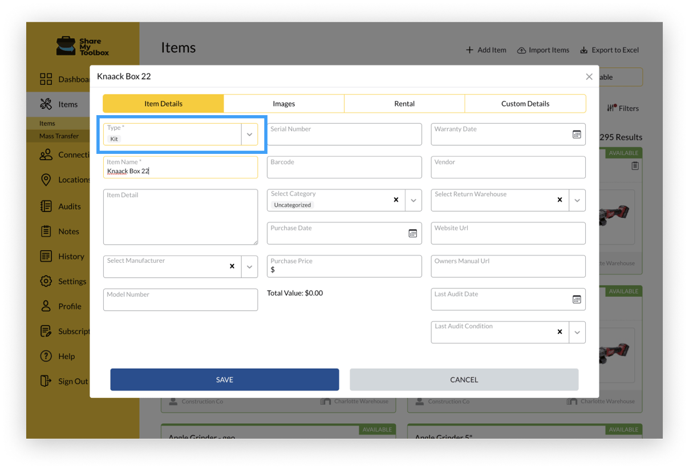Close the Knaack Box 22 dialog
Screen dimensions: 689x469
pos(589,76)
